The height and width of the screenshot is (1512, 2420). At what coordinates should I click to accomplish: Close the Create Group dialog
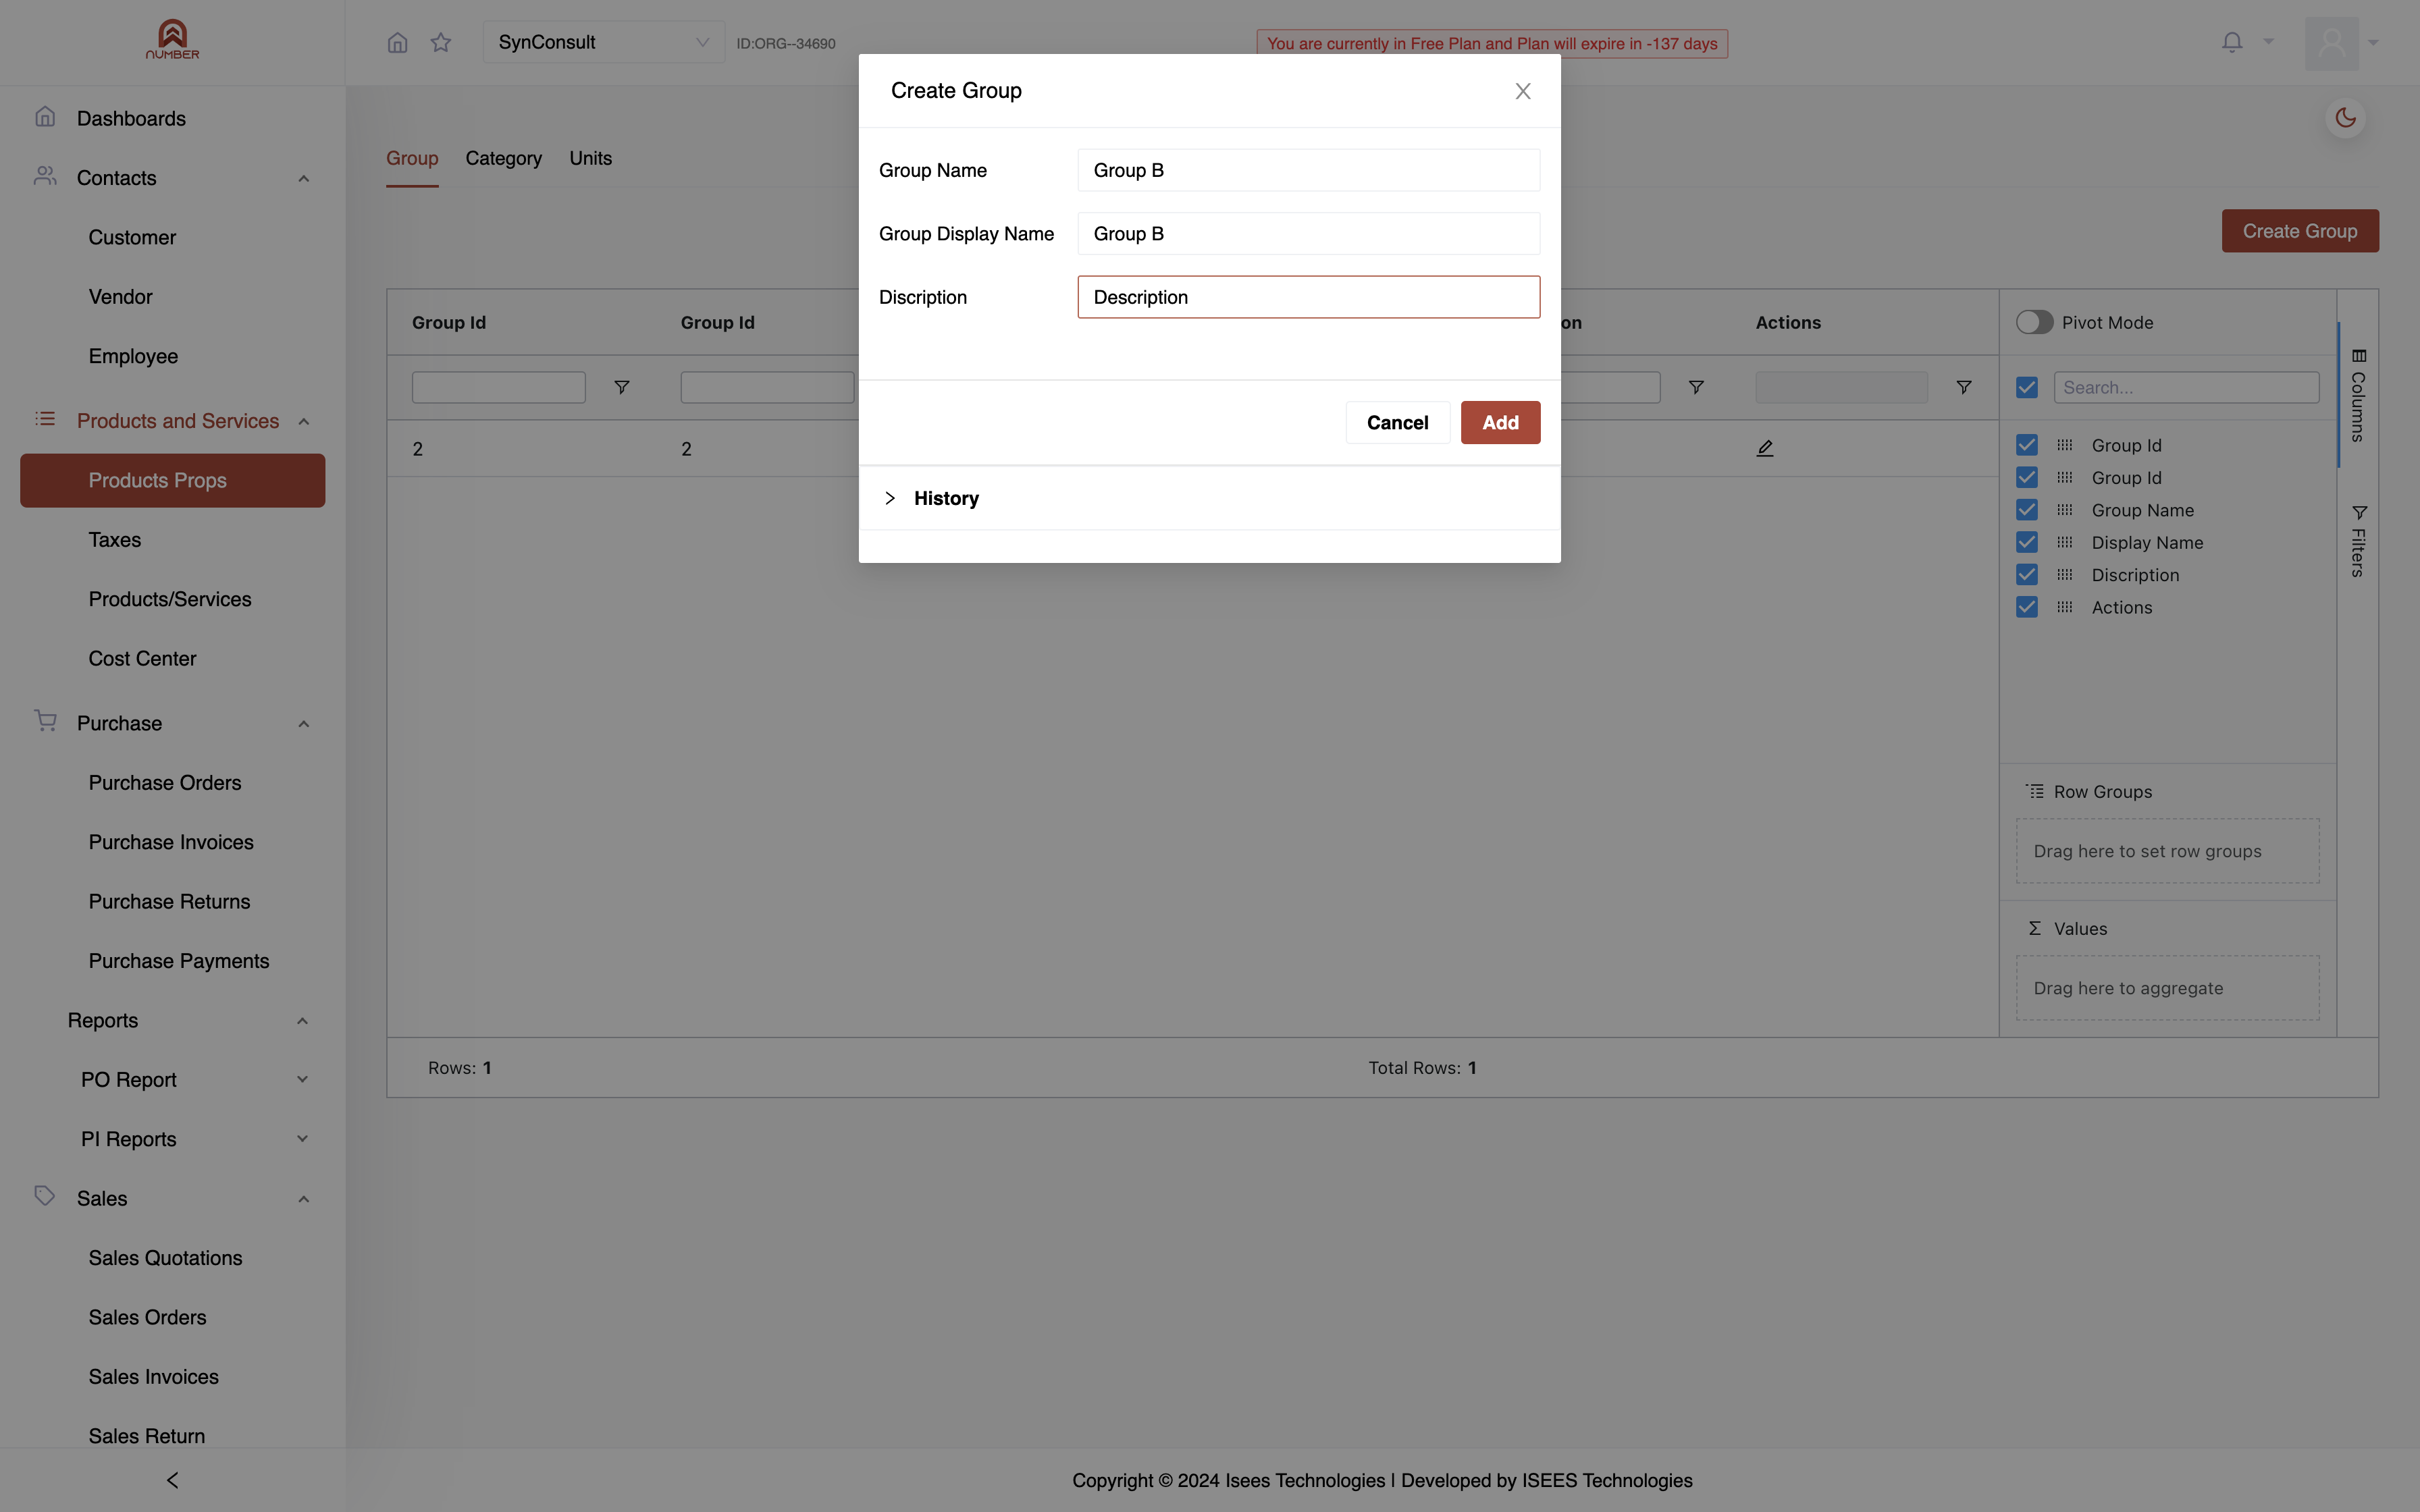click(x=1523, y=91)
